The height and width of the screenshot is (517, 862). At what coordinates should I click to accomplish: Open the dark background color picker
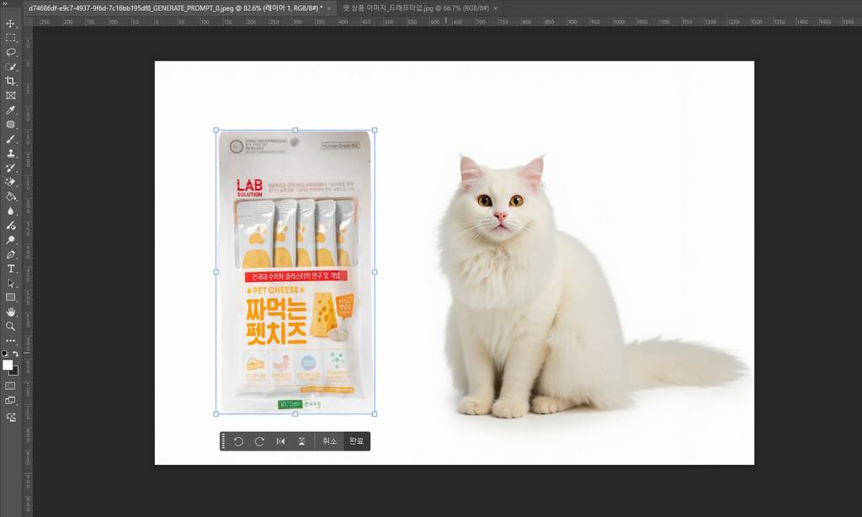point(14,372)
